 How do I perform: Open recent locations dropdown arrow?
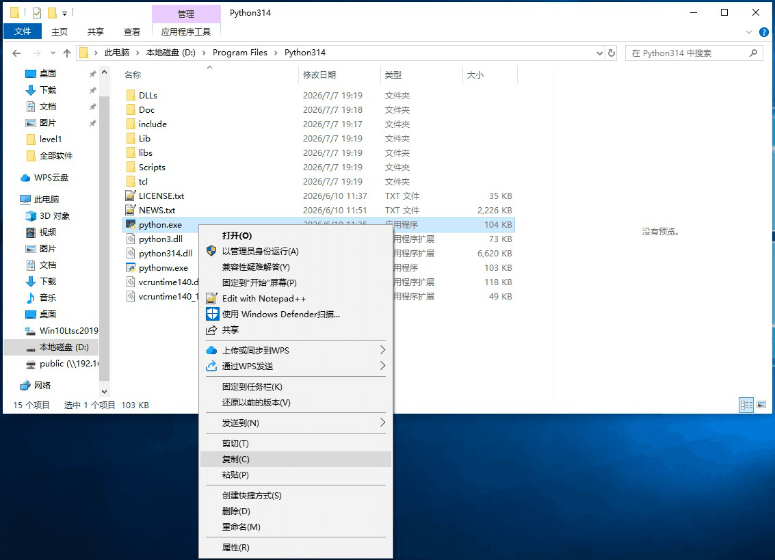(x=53, y=53)
